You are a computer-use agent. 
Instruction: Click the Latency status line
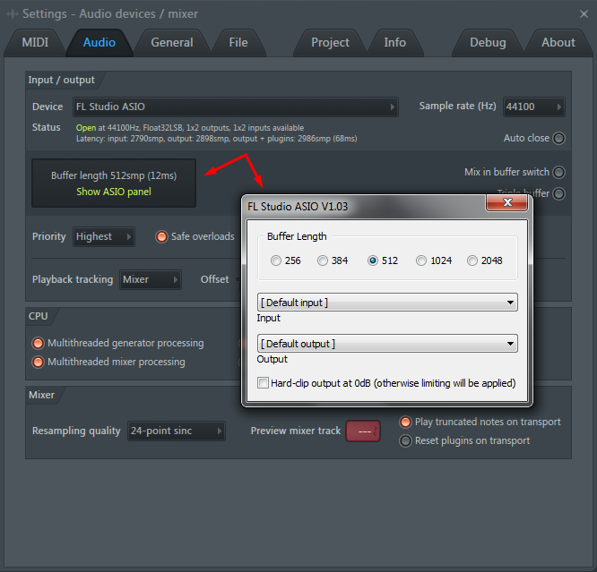[x=216, y=139]
